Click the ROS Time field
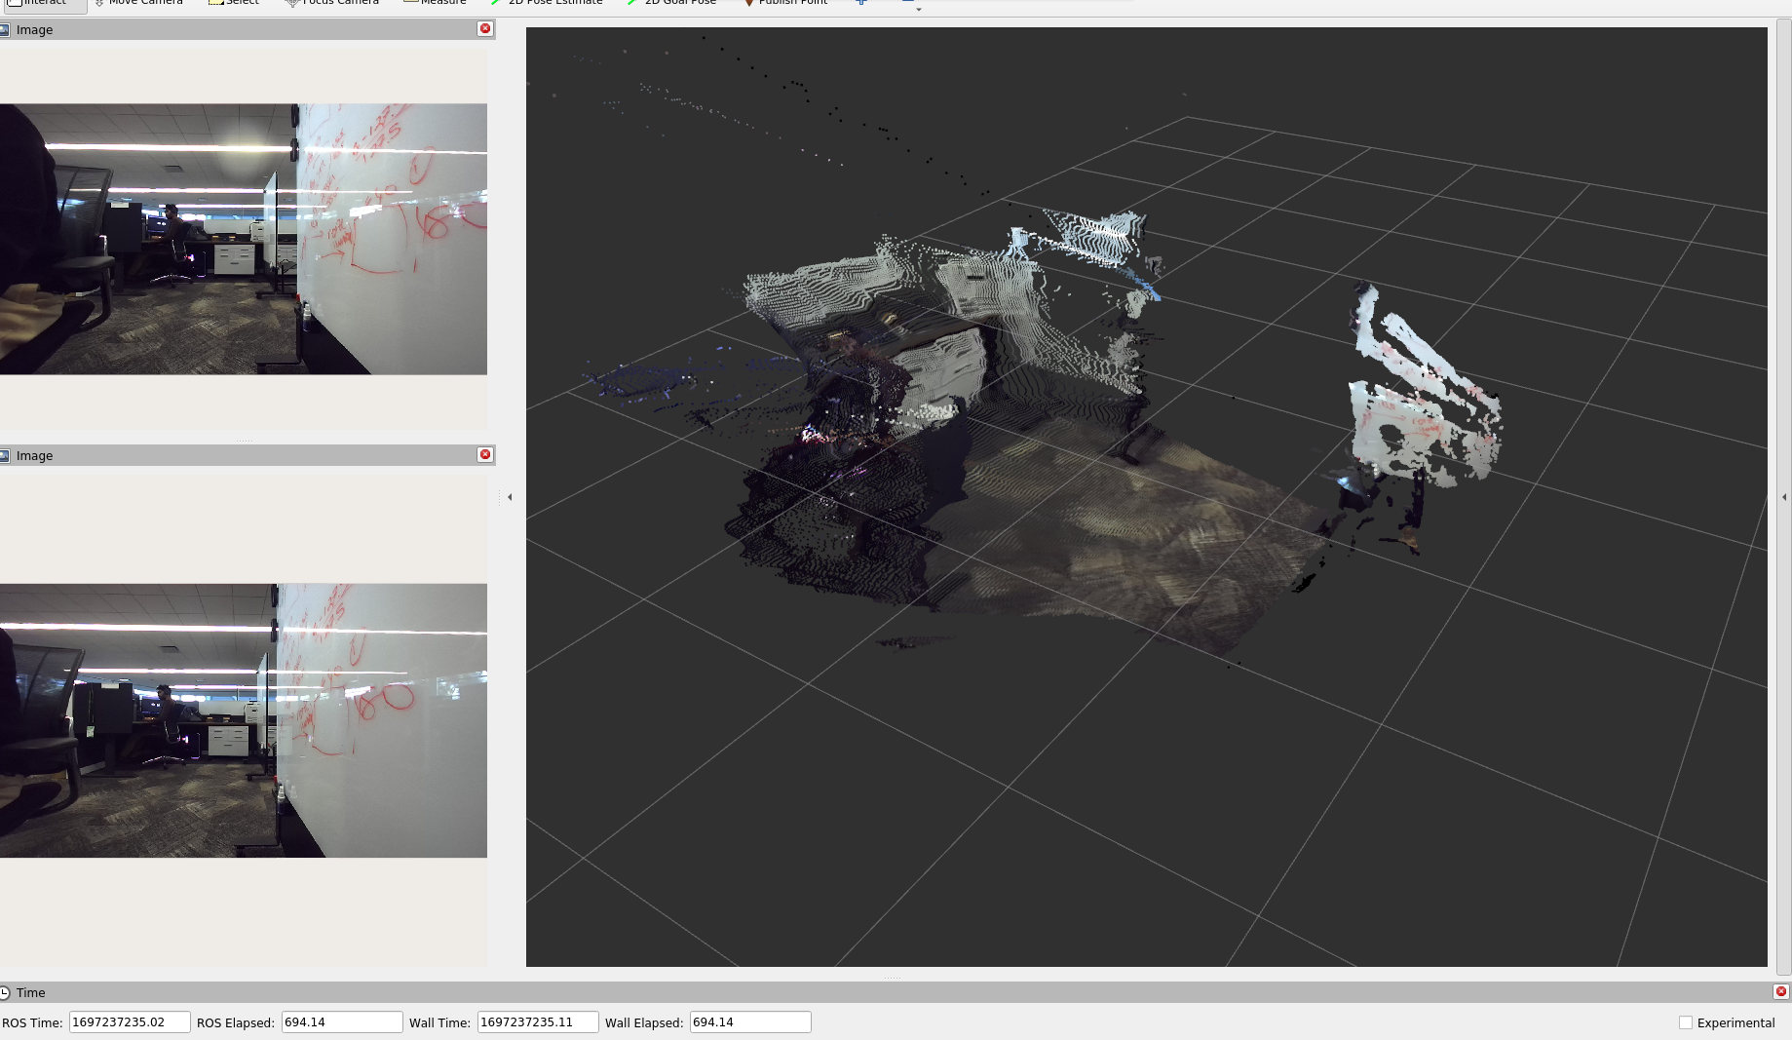 click(x=129, y=1022)
